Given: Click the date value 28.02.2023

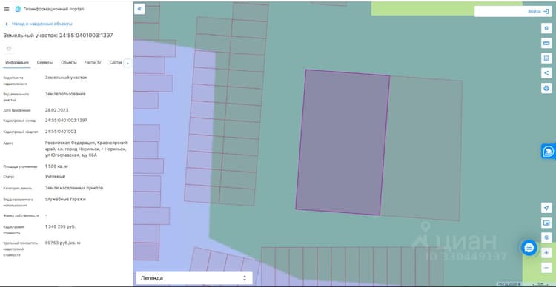Looking at the screenshot, I should 57,110.
